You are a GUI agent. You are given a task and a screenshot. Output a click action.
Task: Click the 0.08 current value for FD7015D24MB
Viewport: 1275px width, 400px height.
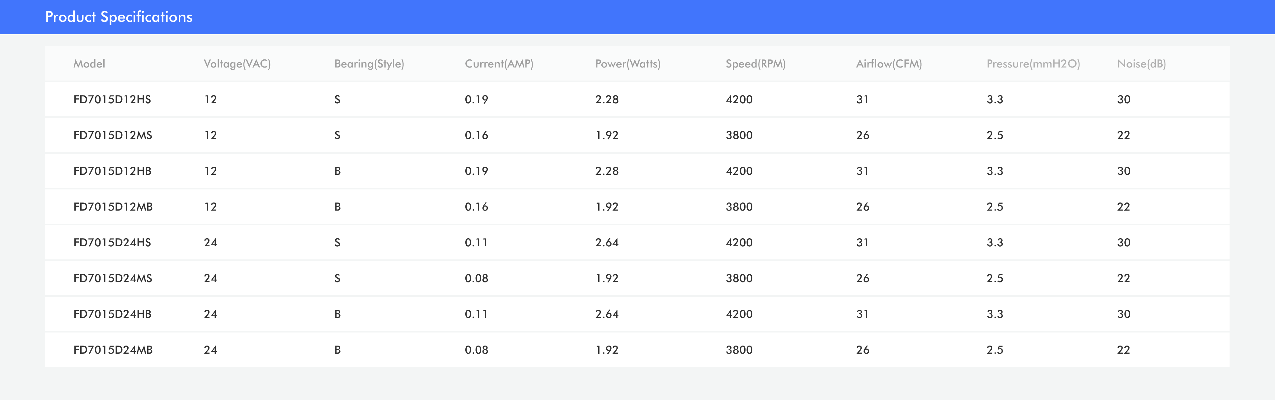pyautogui.click(x=476, y=350)
